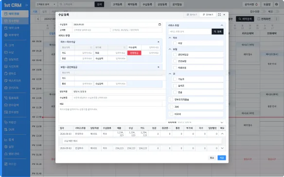Click 수납등록 in top toolbar

point(147,4)
